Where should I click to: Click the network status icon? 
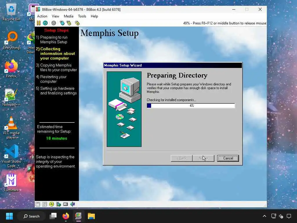click(x=59, y=204)
